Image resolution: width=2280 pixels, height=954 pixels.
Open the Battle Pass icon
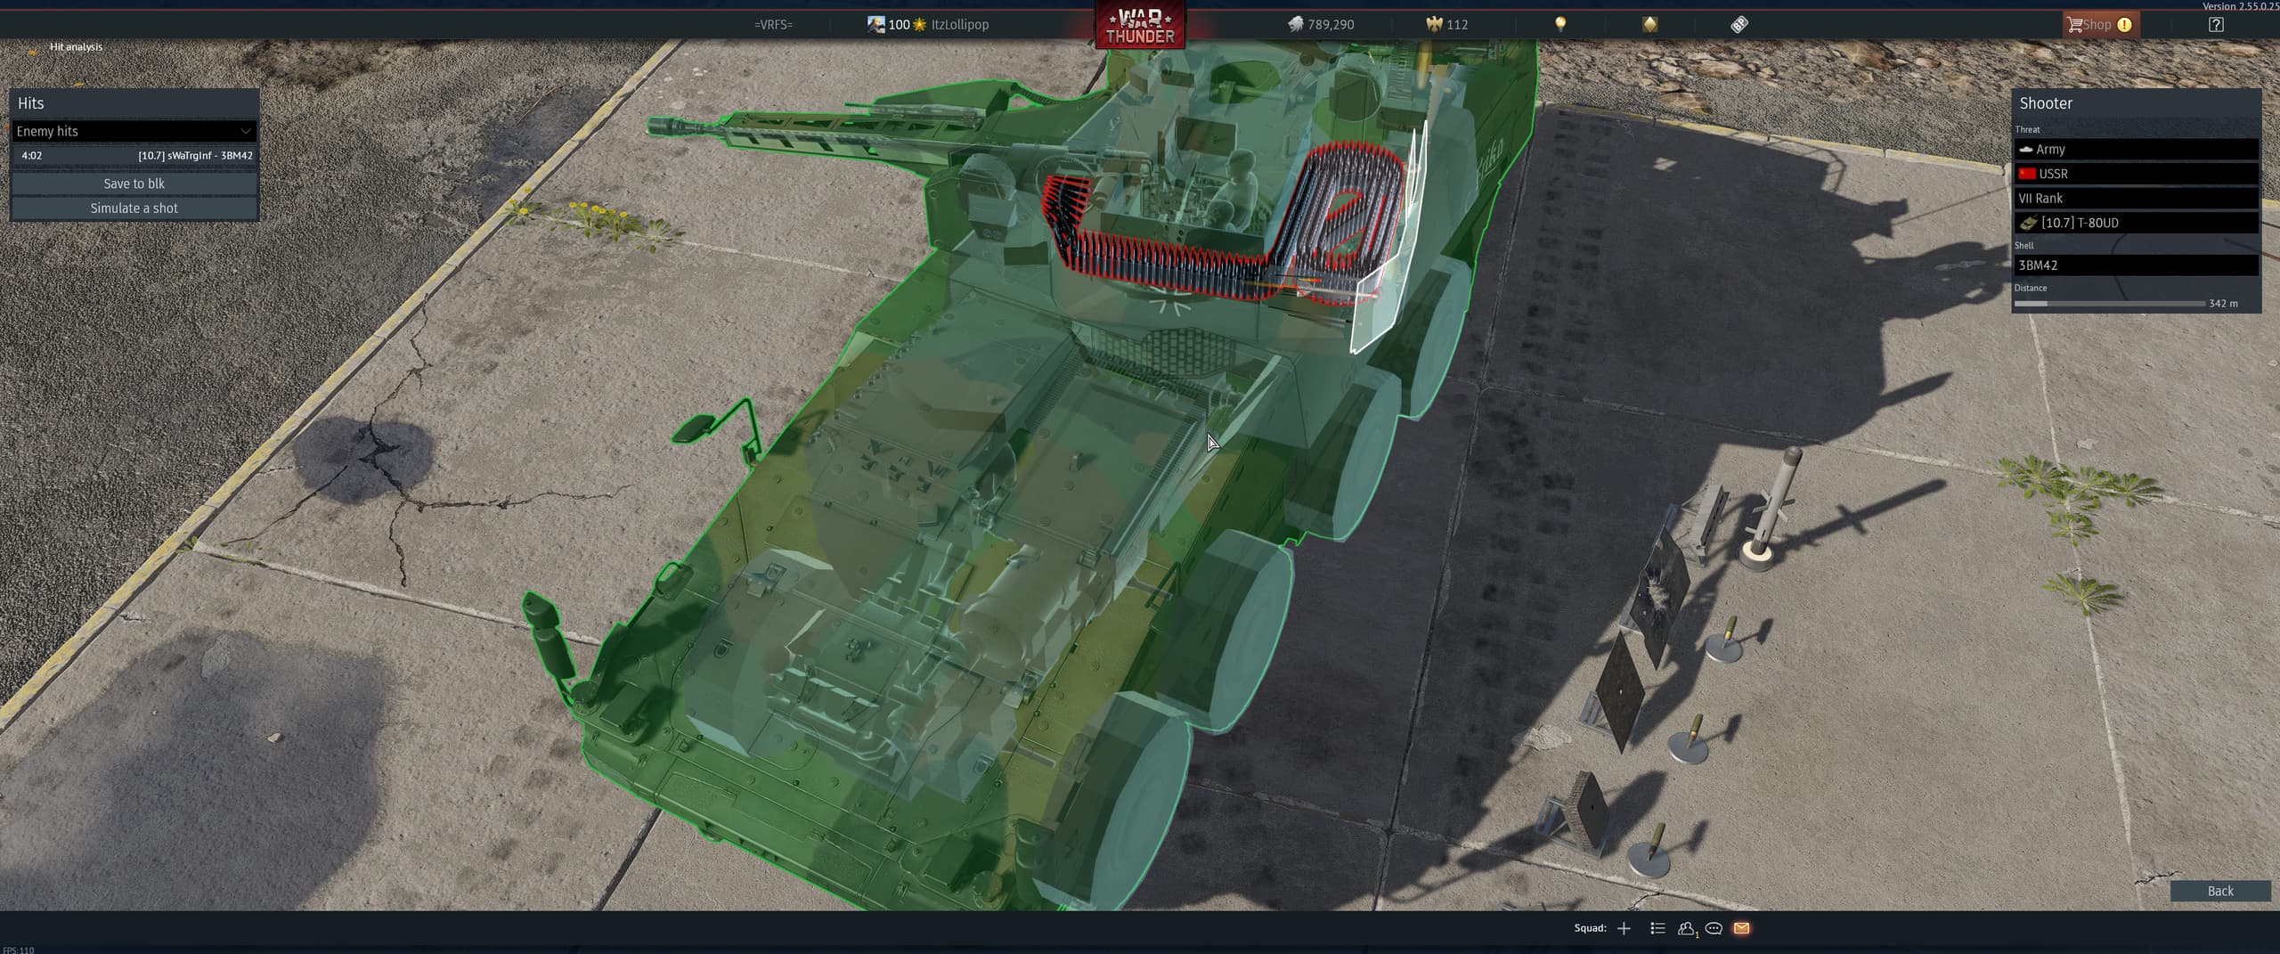click(1738, 25)
